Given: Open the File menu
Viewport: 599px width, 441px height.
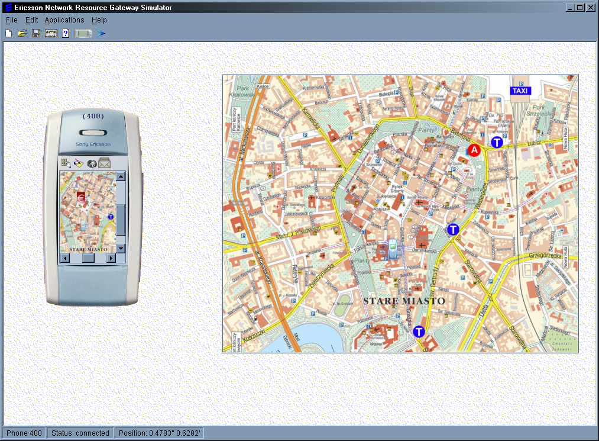Looking at the screenshot, I should coord(11,20).
